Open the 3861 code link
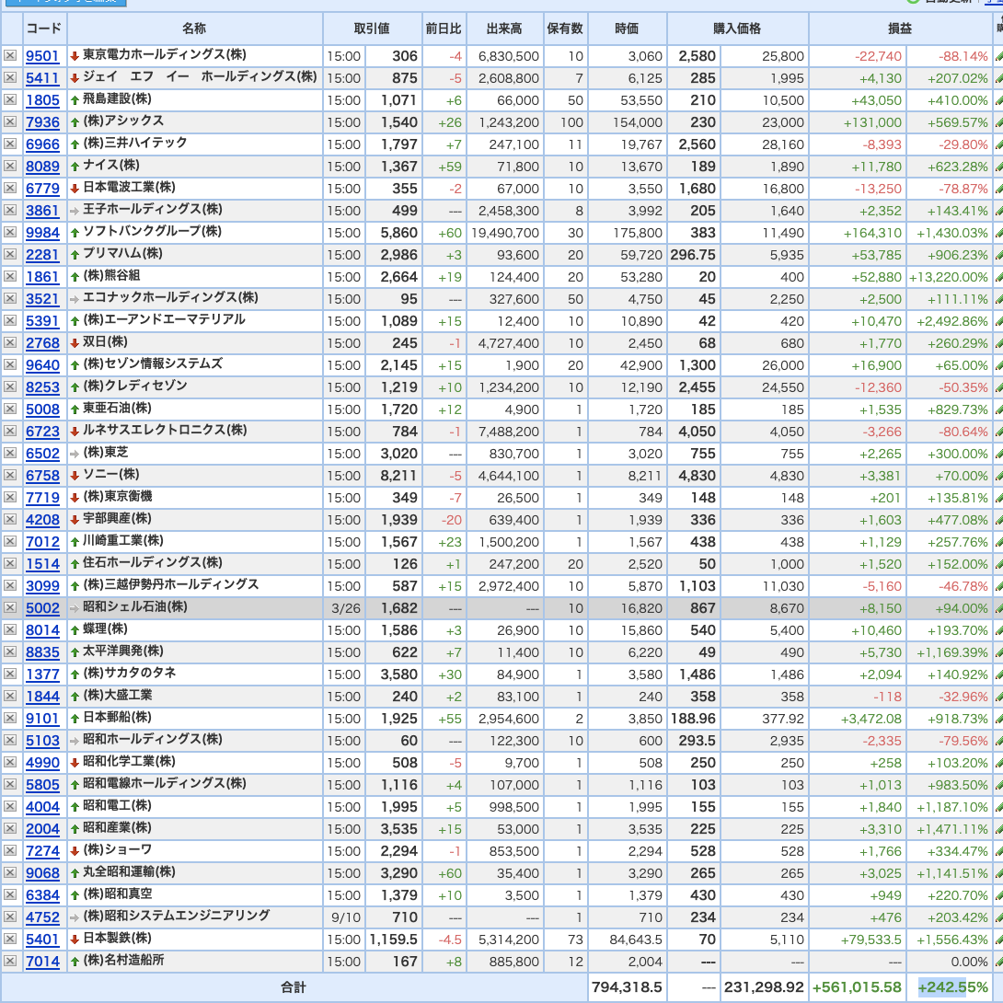The image size is (1003, 1003). (x=42, y=211)
